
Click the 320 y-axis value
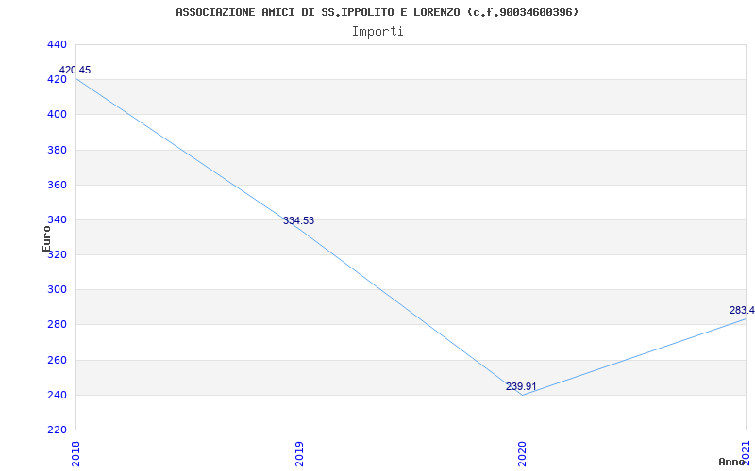[x=57, y=254]
